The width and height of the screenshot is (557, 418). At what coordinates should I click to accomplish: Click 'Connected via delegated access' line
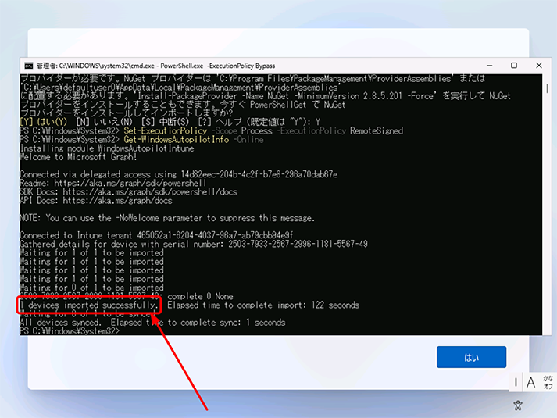[179, 174]
